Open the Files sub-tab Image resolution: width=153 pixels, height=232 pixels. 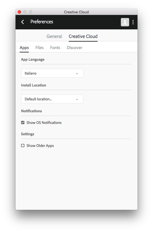pos(40,48)
